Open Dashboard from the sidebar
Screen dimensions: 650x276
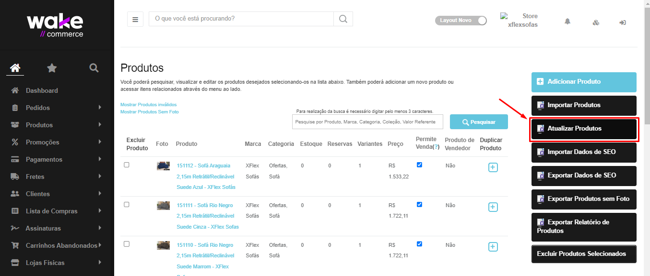tap(41, 90)
